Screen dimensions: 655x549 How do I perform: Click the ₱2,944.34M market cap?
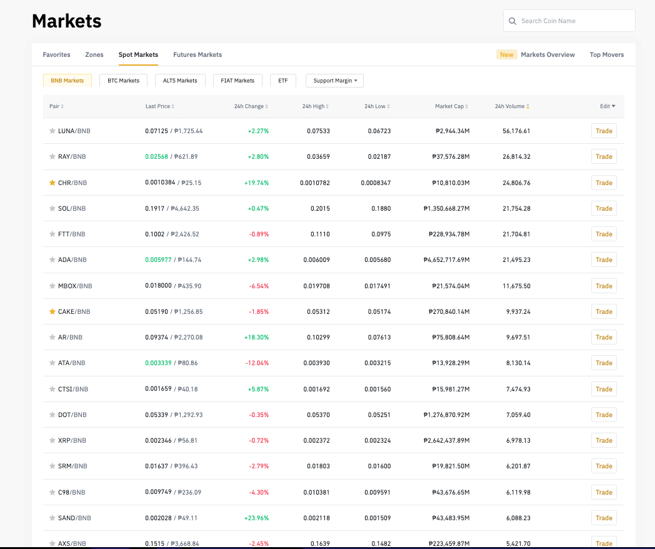(x=452, y=131)
